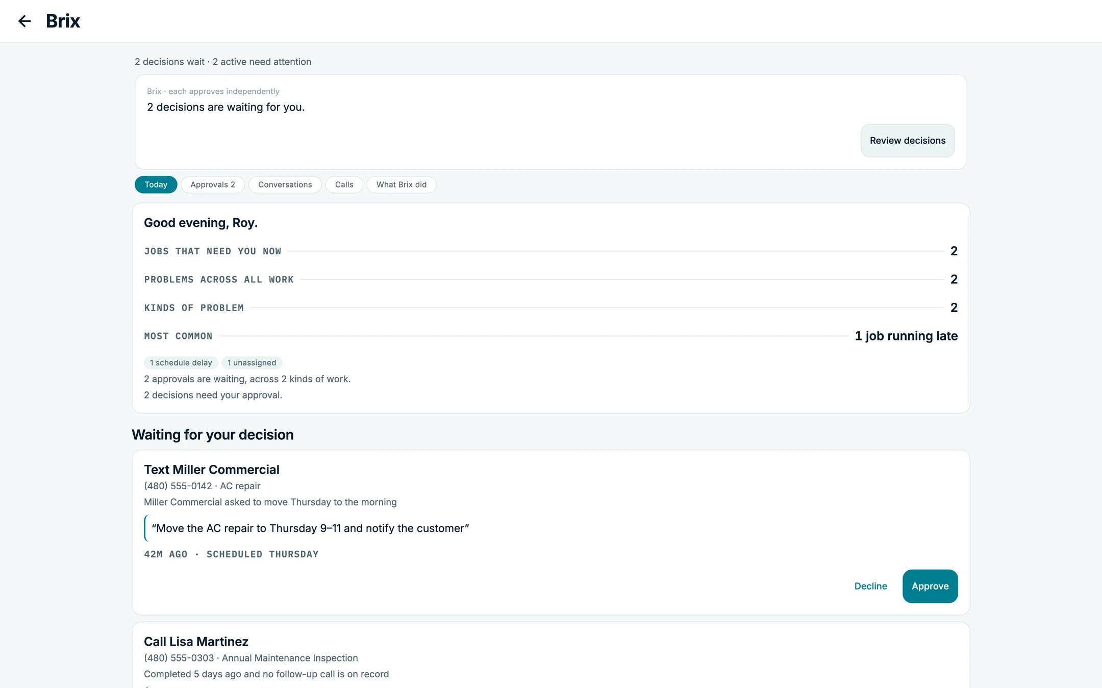Click the Text Miller Commercial heading
This screenshot has width=1102, height=688.
(x=212, y=469)
